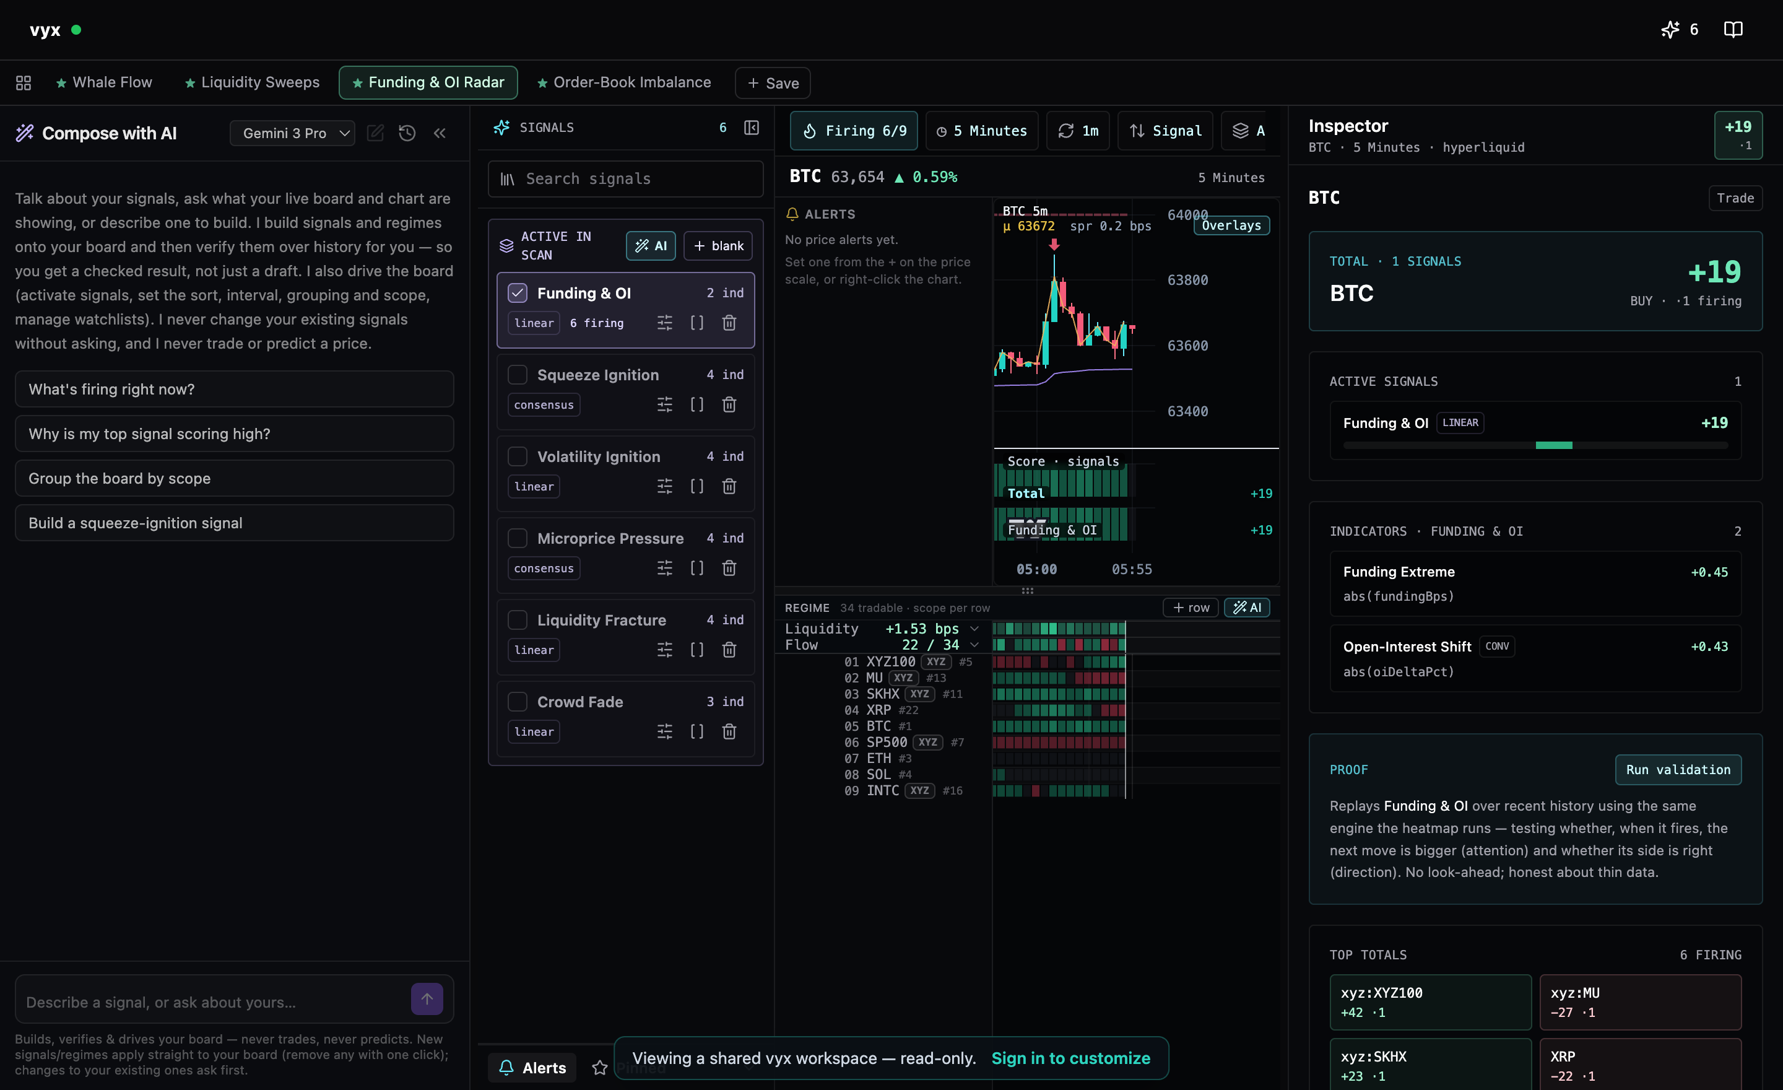
Task: Open the book docs icon
Action: (x=1733, y=30)
